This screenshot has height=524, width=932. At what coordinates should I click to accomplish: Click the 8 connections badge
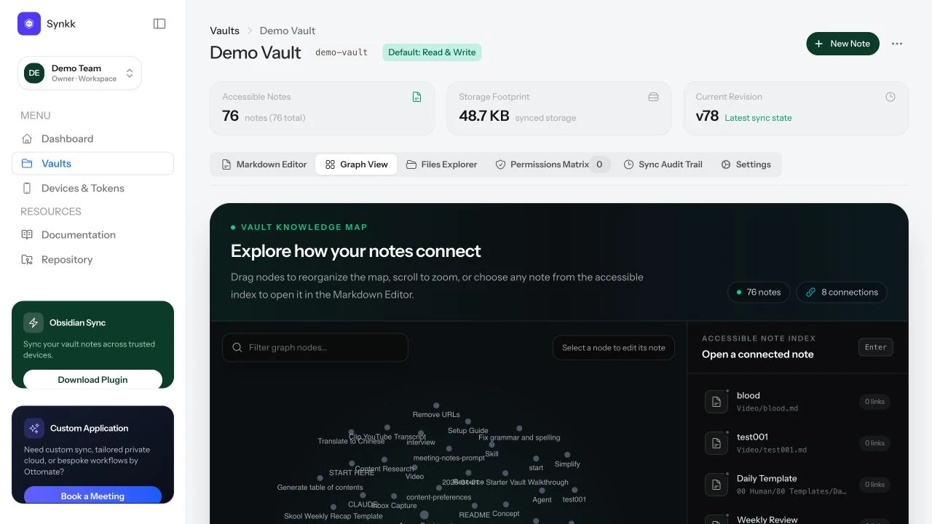click(842, 292)
